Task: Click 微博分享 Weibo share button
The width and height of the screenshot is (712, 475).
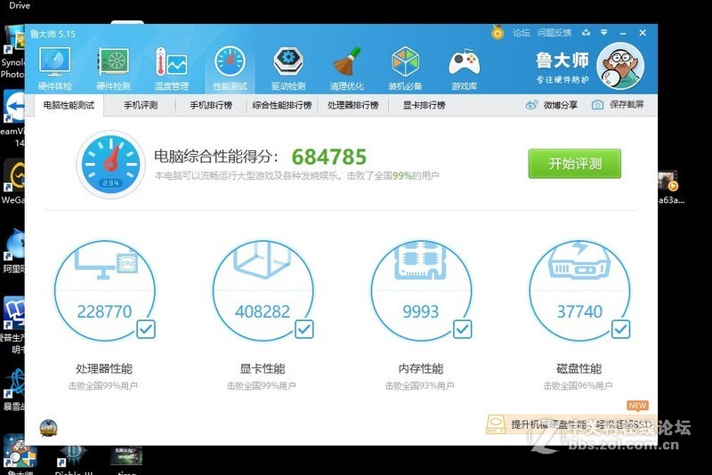Action: point(551,105)
